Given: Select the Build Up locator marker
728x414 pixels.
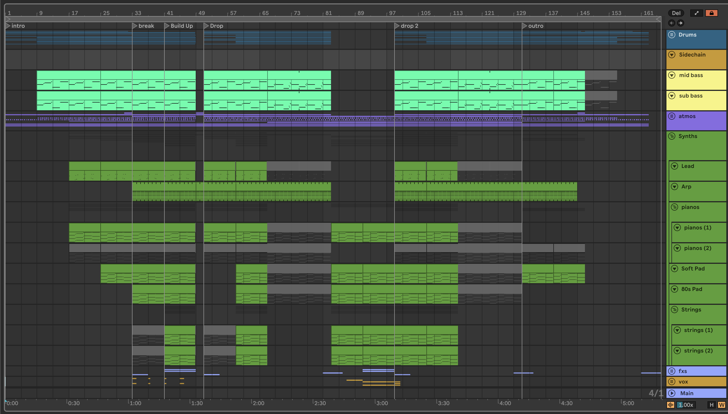Looking at the screenshot, I should [x=167, y=26].
